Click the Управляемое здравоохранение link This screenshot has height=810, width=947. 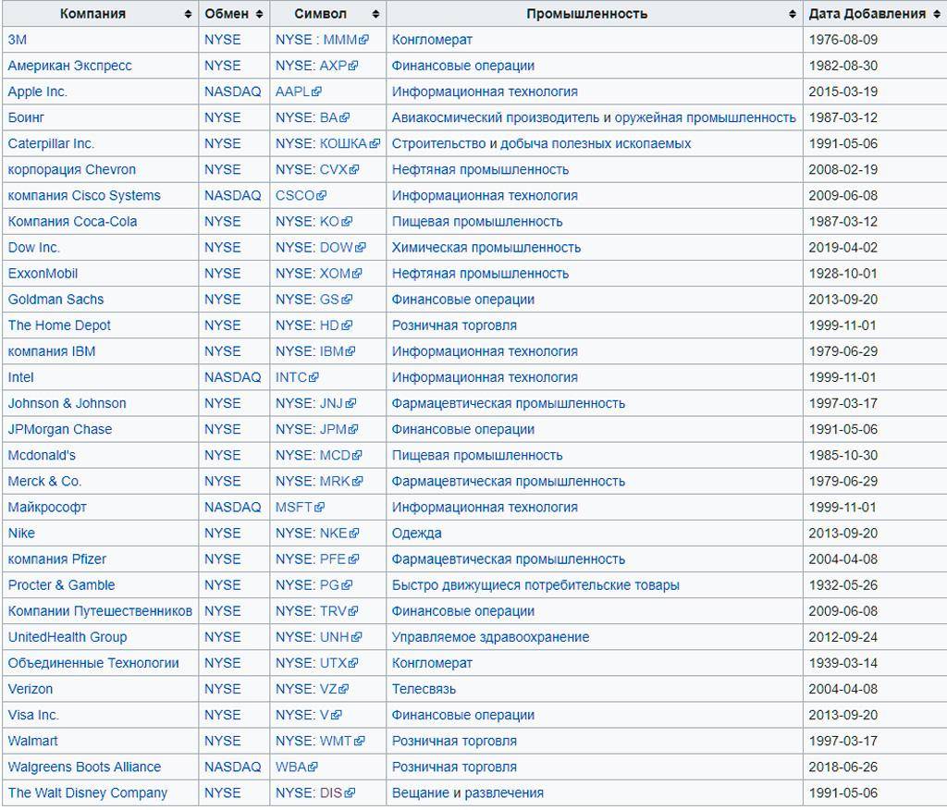tap(490, 637)
